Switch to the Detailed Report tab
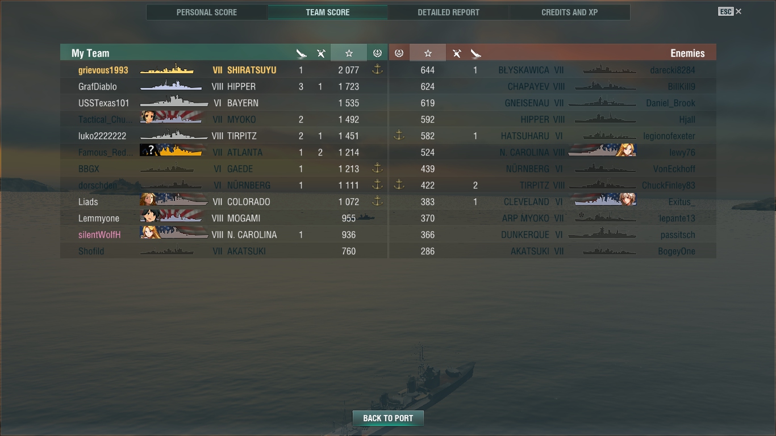Image resolution: width=776 pixels, height=436 pixels. 448,12
